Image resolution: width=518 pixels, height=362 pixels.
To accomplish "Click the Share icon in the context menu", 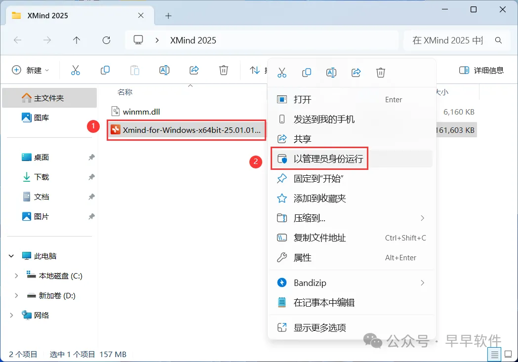I will coord(356,72).
